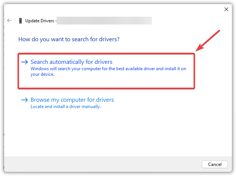The width and height of the screenshot is (236, 176).
Task: Click the Cancel button
Action: coord(215,164)
